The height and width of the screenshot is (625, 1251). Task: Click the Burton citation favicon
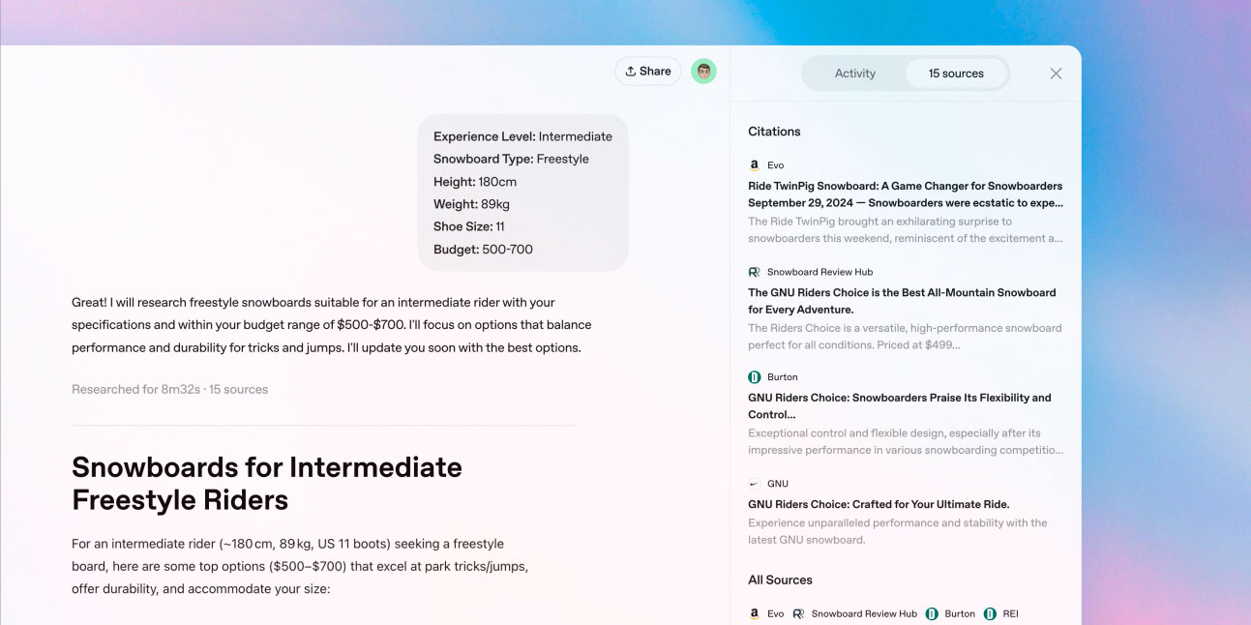(755, 377)
